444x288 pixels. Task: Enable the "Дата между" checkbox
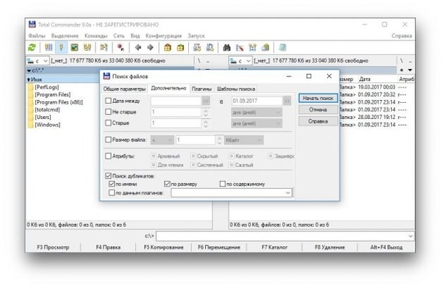pyautogui.click(x=108, y=101)
